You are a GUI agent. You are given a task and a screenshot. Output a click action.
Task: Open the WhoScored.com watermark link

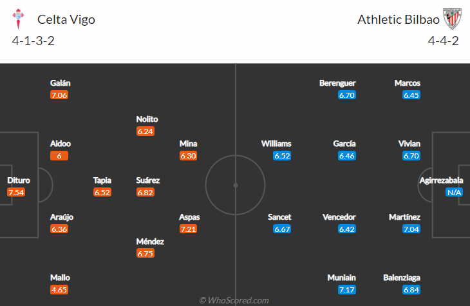[x=234, y=300]
